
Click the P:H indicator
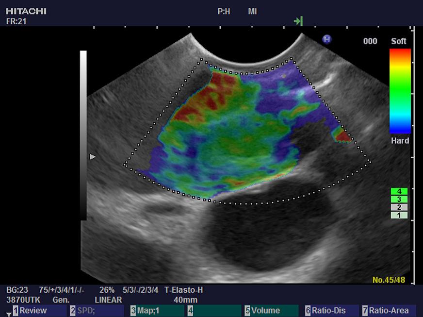coord(224,12)
